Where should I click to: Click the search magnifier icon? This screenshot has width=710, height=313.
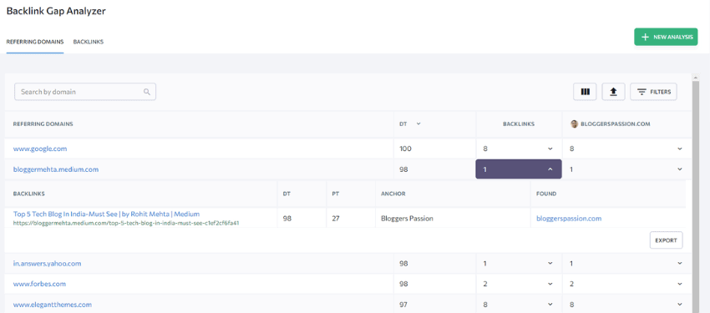pos(147,92)
